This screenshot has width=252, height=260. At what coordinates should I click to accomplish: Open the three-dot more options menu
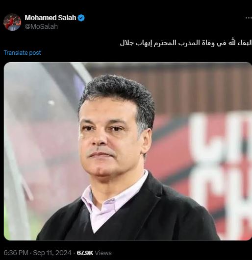[249, 18]
